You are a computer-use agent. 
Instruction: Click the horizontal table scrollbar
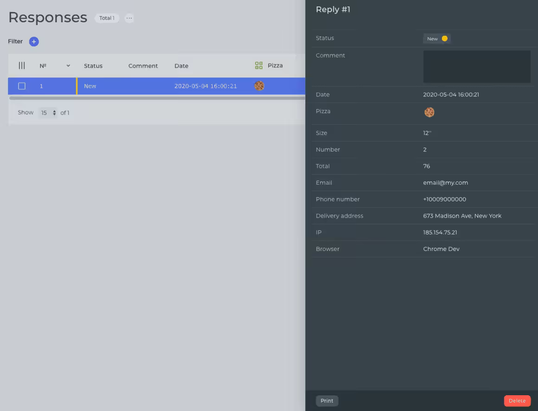[157, 98]
